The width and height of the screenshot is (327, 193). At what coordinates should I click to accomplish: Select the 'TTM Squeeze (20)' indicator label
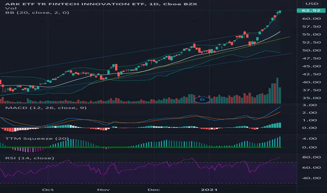pos(37,139)
